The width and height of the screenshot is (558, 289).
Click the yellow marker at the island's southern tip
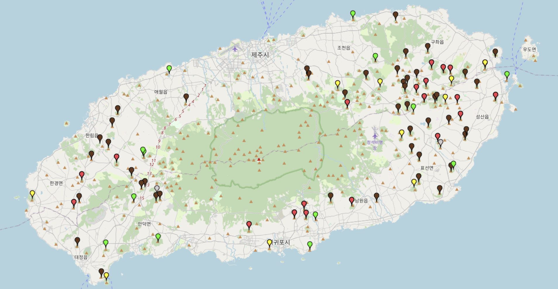[x=106, y=276]
